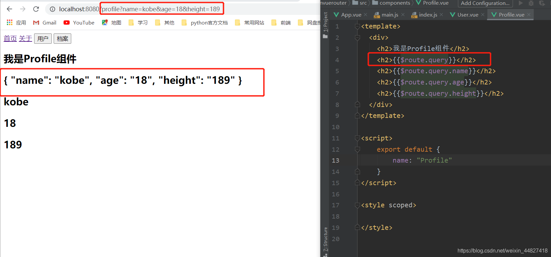The width and height of the screenshot is (551, 257).
Task: Collapse the <style scoped> block at line 17
Action: coord(357,205)
